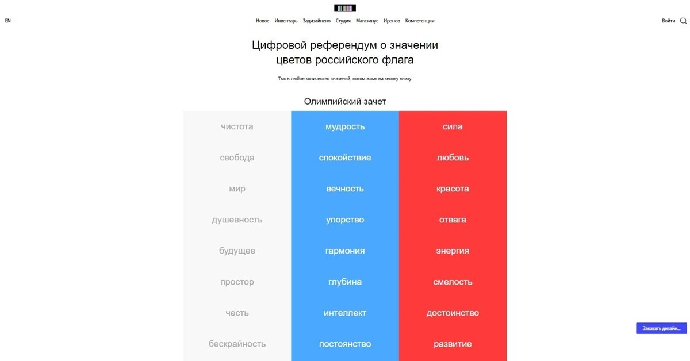
Task: Navigate to Магазинус
Action: pyautogui.click(x=367, y=21)
